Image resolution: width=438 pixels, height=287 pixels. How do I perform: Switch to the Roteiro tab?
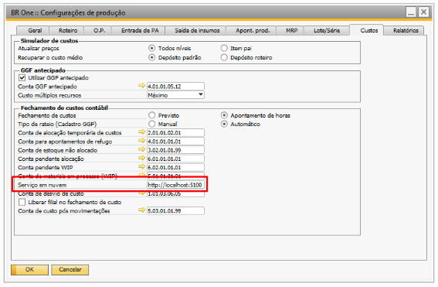click(x=67, y=30)
